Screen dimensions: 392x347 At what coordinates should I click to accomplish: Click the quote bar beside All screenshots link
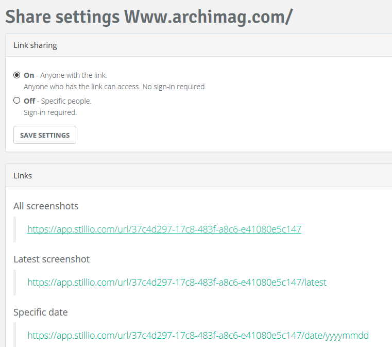pos(14,229)
